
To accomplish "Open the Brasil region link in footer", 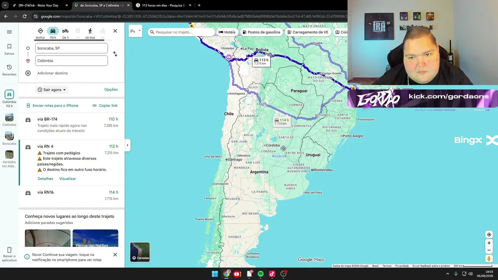I will [x=375, y=266].
